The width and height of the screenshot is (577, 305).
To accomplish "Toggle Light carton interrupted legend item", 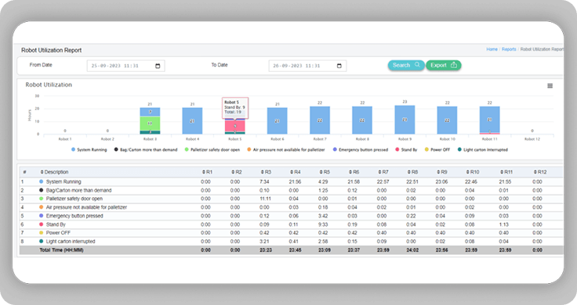I will click(483, 149).
